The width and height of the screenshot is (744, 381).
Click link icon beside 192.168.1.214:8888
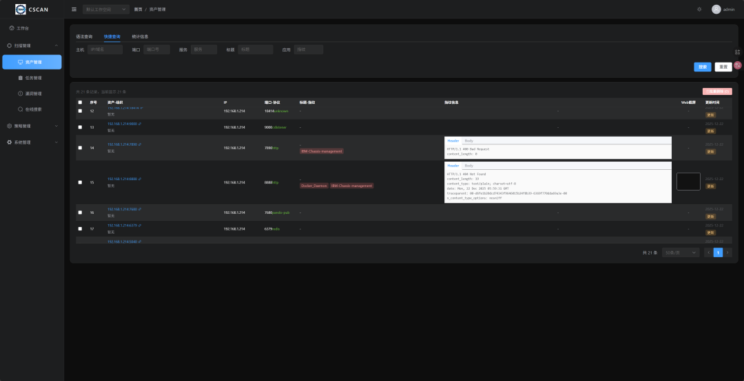tap(139, 179)
